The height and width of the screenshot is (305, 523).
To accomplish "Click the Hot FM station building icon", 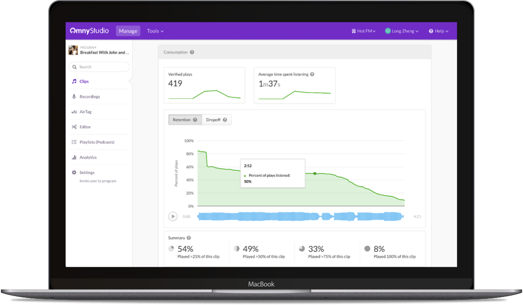I will 353,30.
